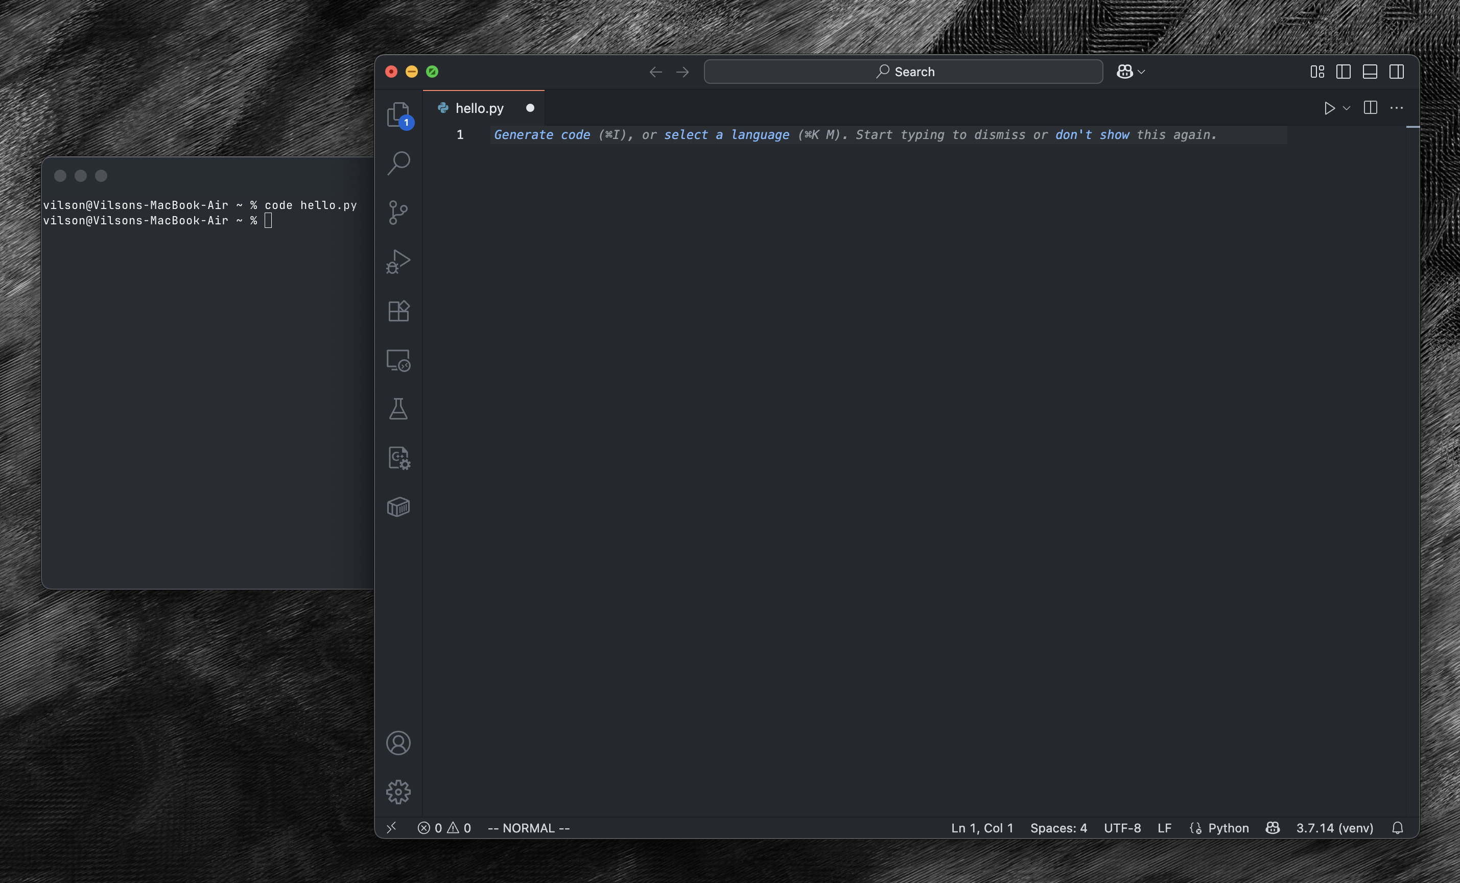Click the don't show link

[x=1092, y=135]
